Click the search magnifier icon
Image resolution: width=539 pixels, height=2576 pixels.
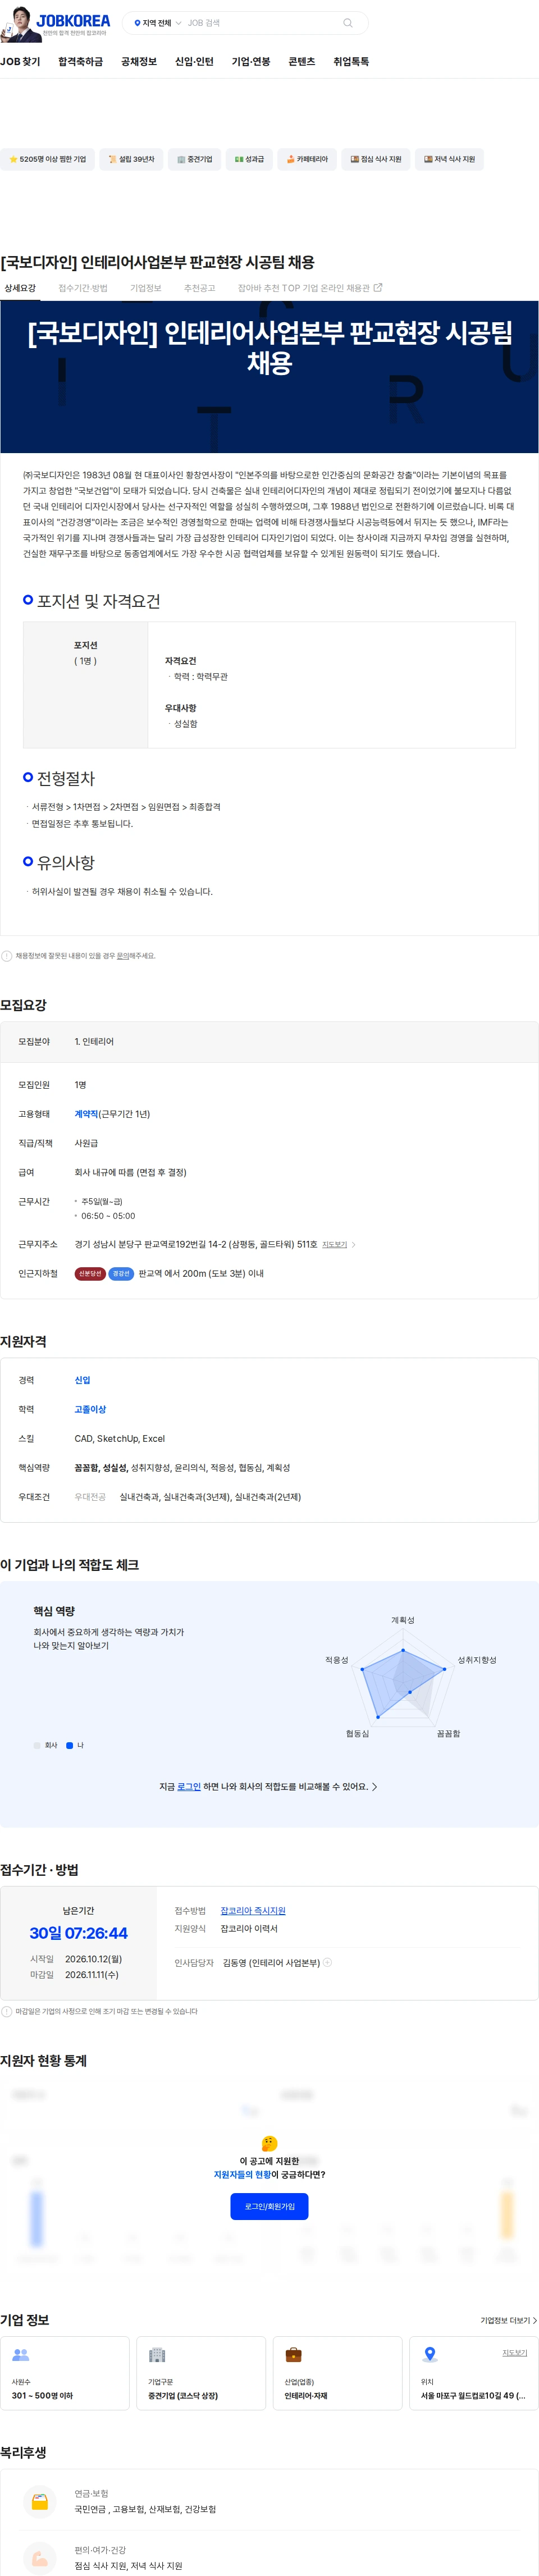[348, 23]
